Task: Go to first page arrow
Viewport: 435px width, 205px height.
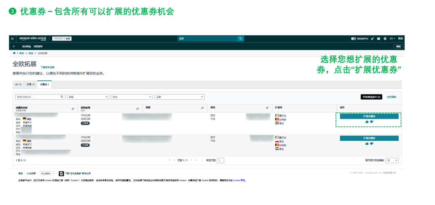Action: pos(170,160)
